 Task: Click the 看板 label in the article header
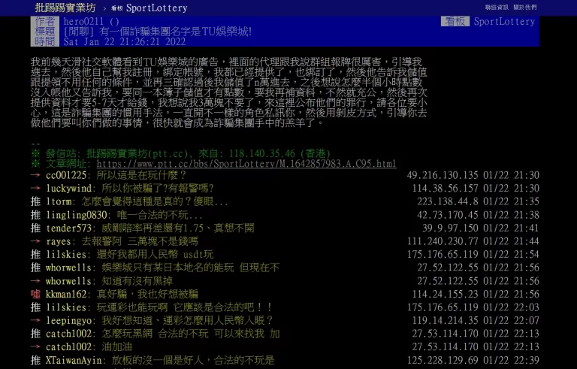455,22
